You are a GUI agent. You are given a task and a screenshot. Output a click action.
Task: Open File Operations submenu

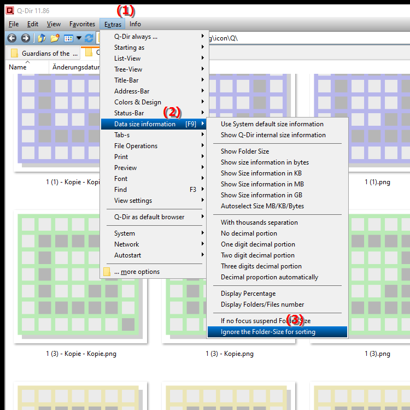tap(154, 146)
